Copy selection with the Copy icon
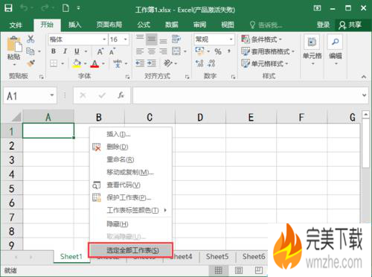The image size is (372, 277). click(x=31, y=51)
